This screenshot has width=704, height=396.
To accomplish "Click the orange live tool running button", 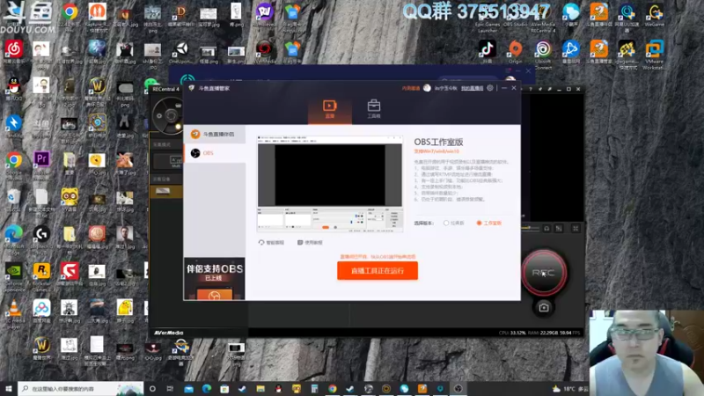I will coord(378,271).
